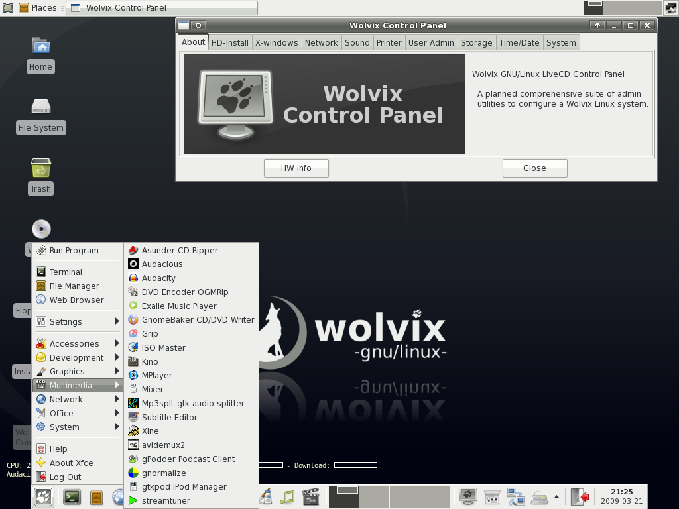Open the Mixer entry
The height and width of the screenshot is (509, 679).
(x=191, y=389)
